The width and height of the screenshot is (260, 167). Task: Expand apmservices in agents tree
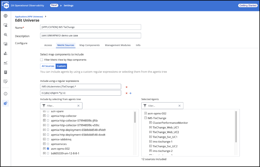(x=44, y=144)
